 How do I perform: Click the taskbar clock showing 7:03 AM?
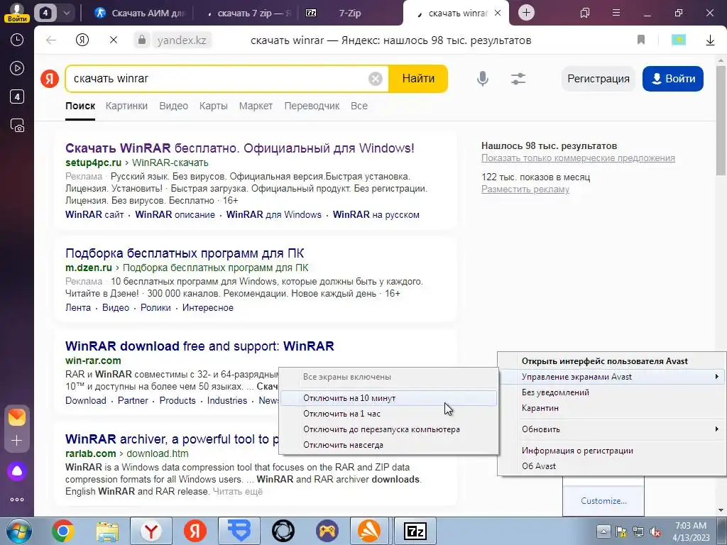(691, 532)
